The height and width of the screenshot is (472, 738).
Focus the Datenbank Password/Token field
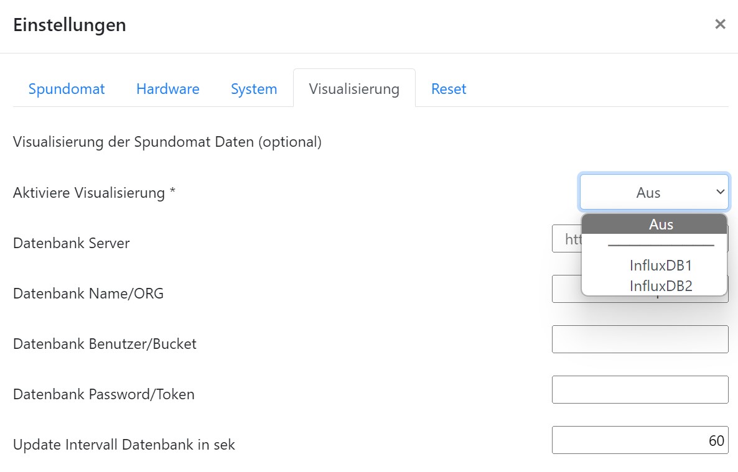tap(640, 390)
